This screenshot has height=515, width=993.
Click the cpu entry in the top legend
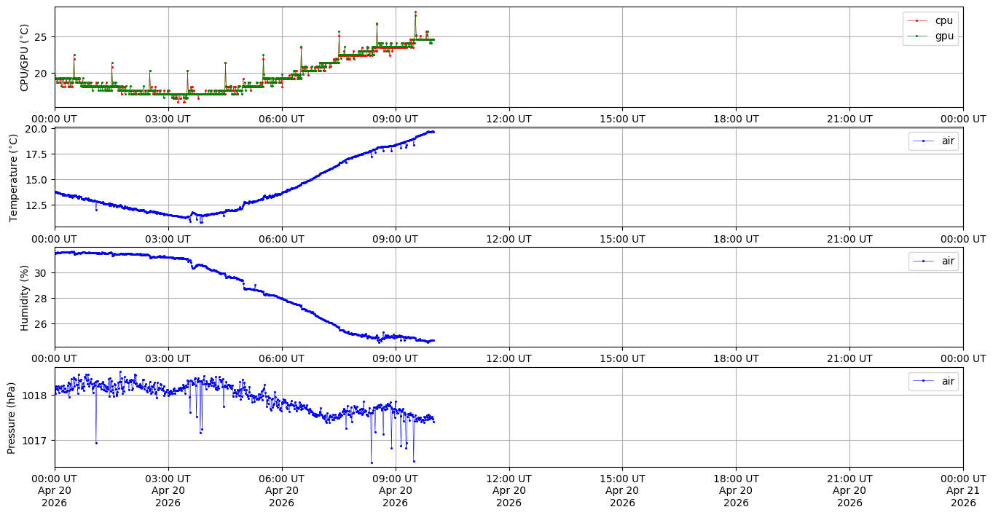pos(943,20)
